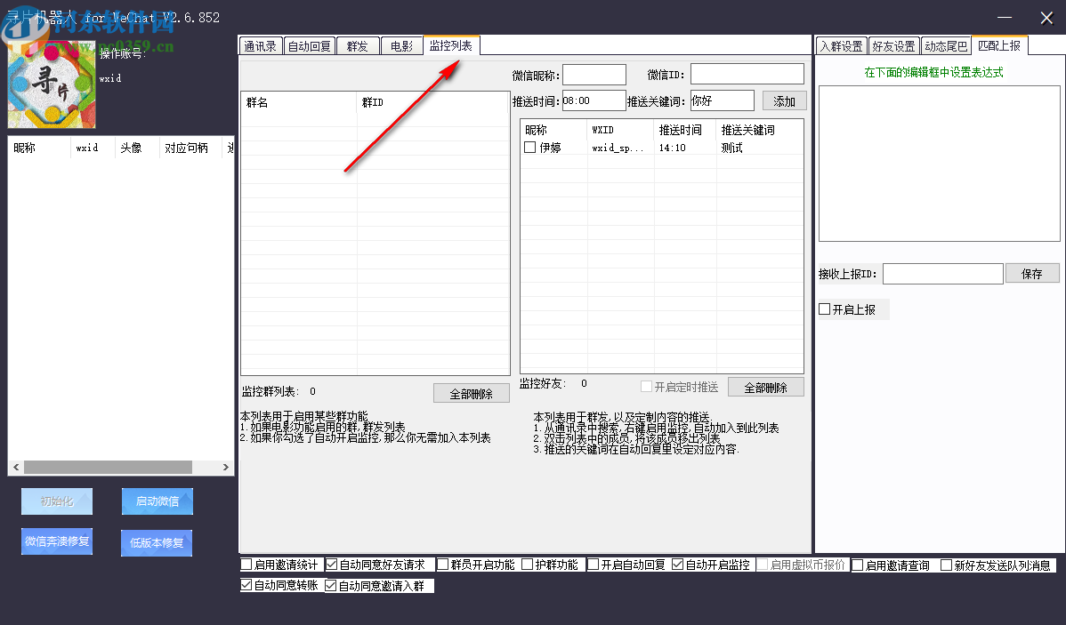
Task: Click the 群名 column header
Action: (298, 102)
